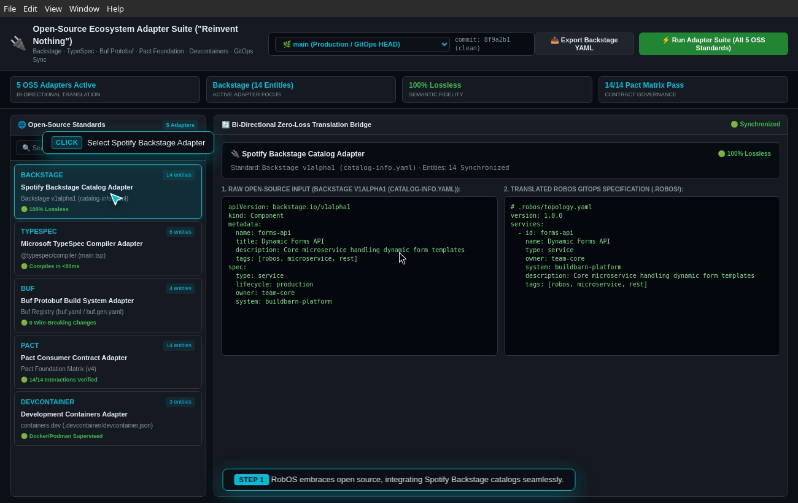Click the "Buf Registry (buf.yaml / buf.gen.yaml)" subtitle

(72, 312)
